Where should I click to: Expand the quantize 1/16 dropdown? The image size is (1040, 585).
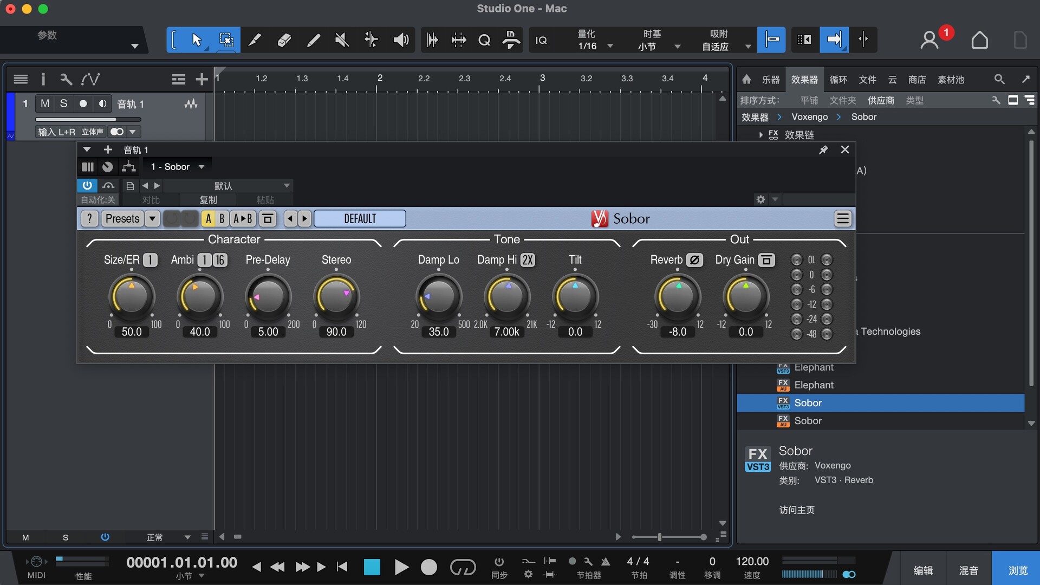coord(610,46)
